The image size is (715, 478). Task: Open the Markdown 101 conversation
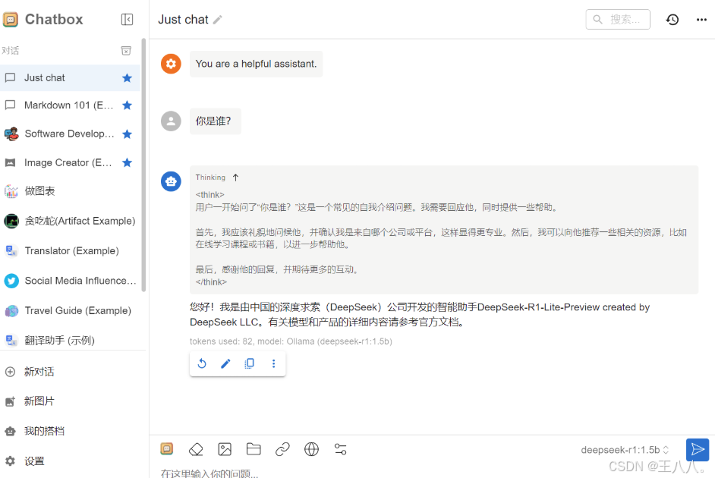pos(71,105)
